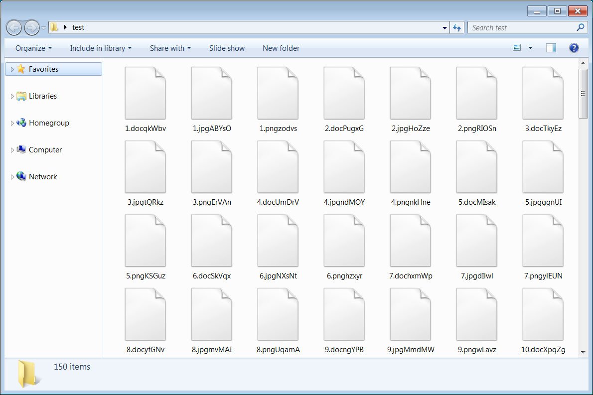Click inside the Search test box
The width and height of the screenshot is (593, 395).
(518, 27)
